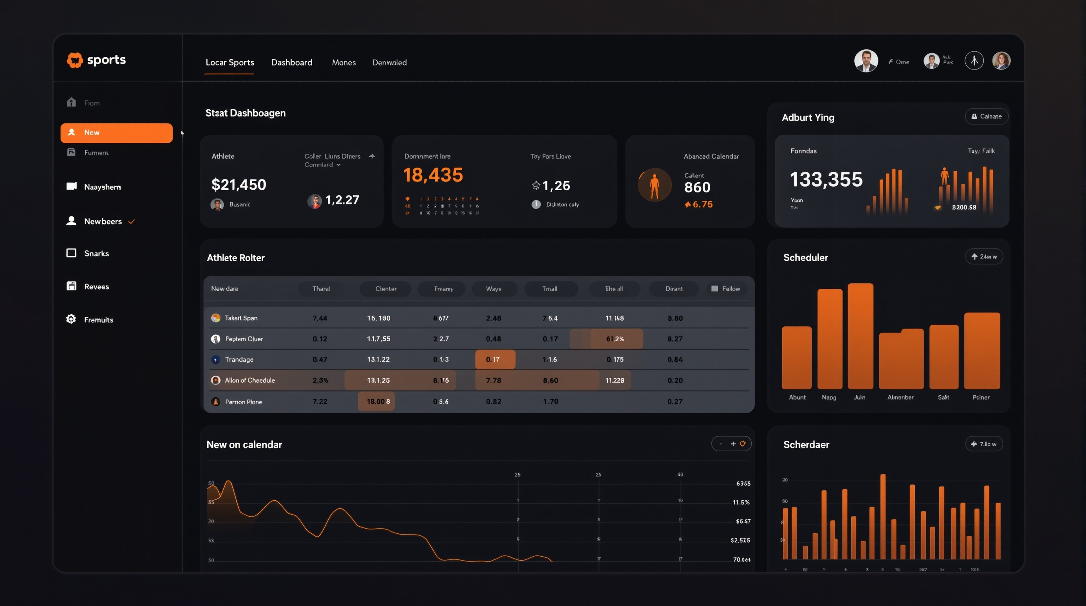Click the $21,450 athlete value
Image resolution: width=1086 pixels, height=606 pixels.
(x=239, y=185)
